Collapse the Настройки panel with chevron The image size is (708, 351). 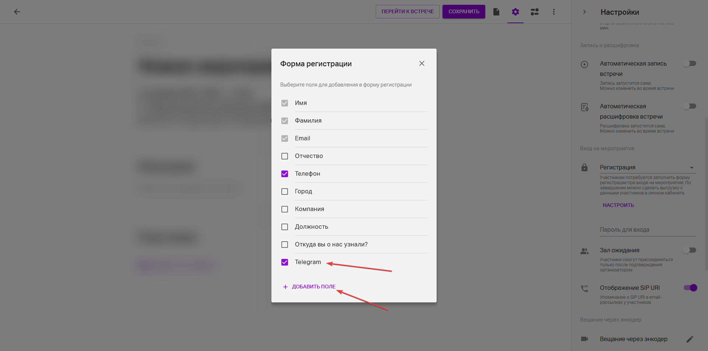[x=584, y=12]
